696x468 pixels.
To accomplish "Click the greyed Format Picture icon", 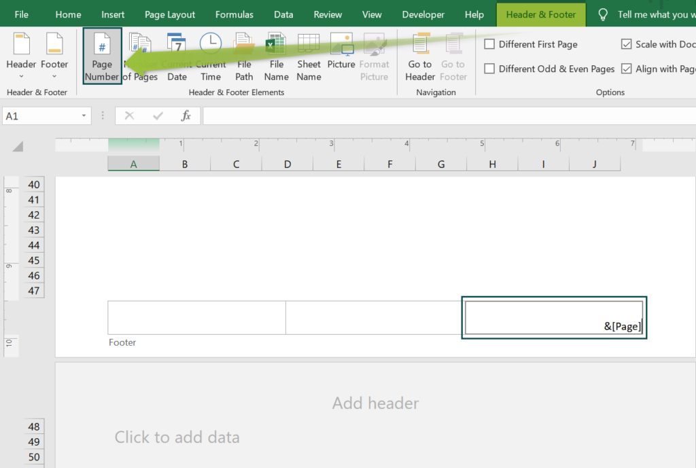I will [x=374, y=44].
